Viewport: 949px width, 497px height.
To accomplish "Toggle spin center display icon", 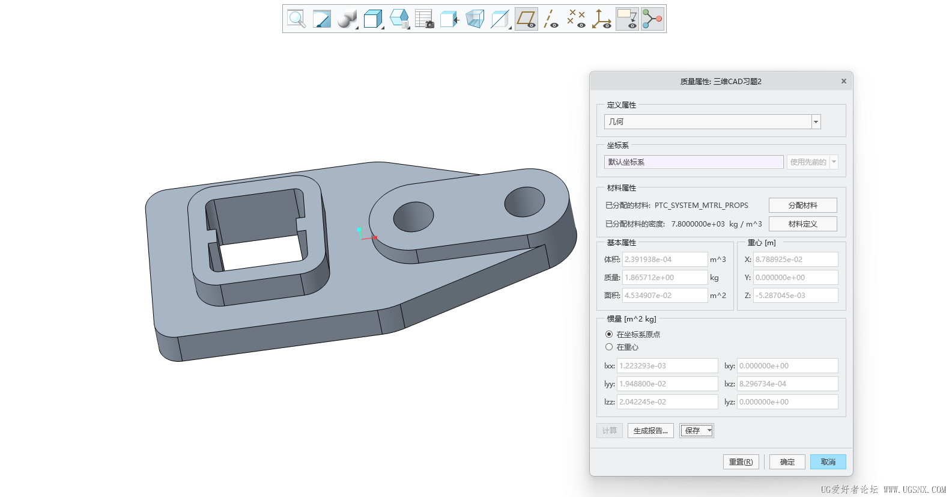I will tap(652, 19).
